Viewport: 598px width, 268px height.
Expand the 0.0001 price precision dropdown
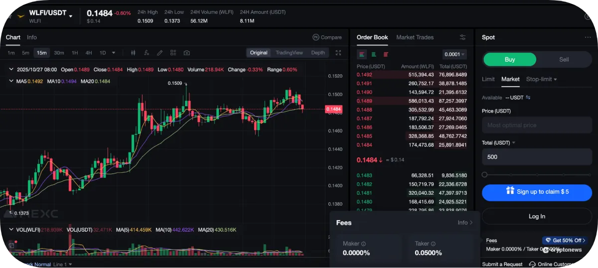coord(454,54)
